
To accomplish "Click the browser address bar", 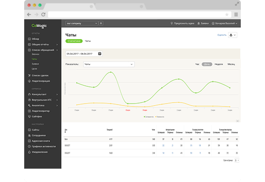I will click(139, 14).
